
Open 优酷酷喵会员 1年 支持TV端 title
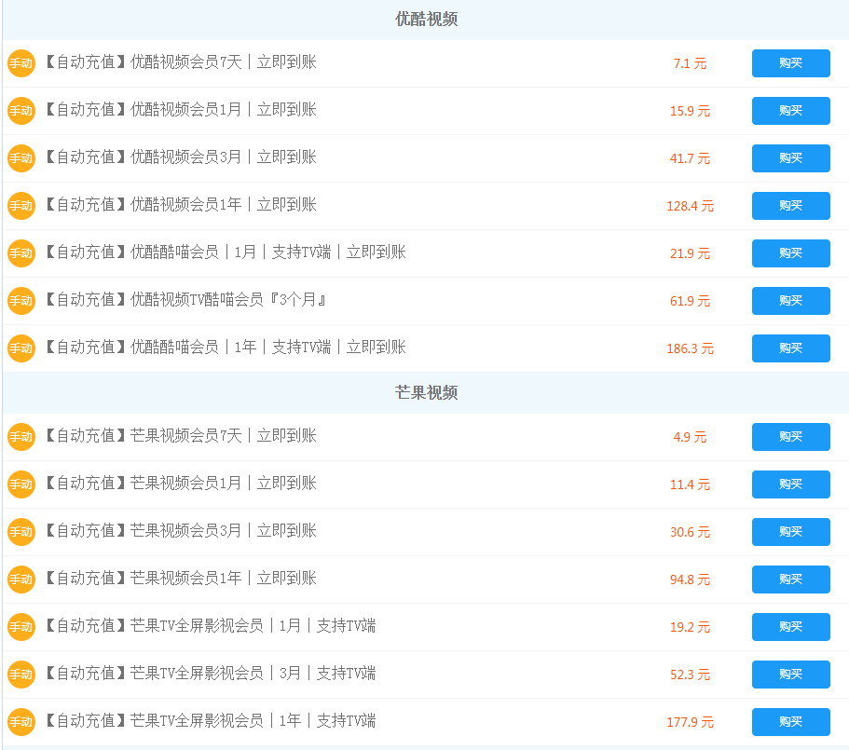pyautogui.click(x=225, y=348)
